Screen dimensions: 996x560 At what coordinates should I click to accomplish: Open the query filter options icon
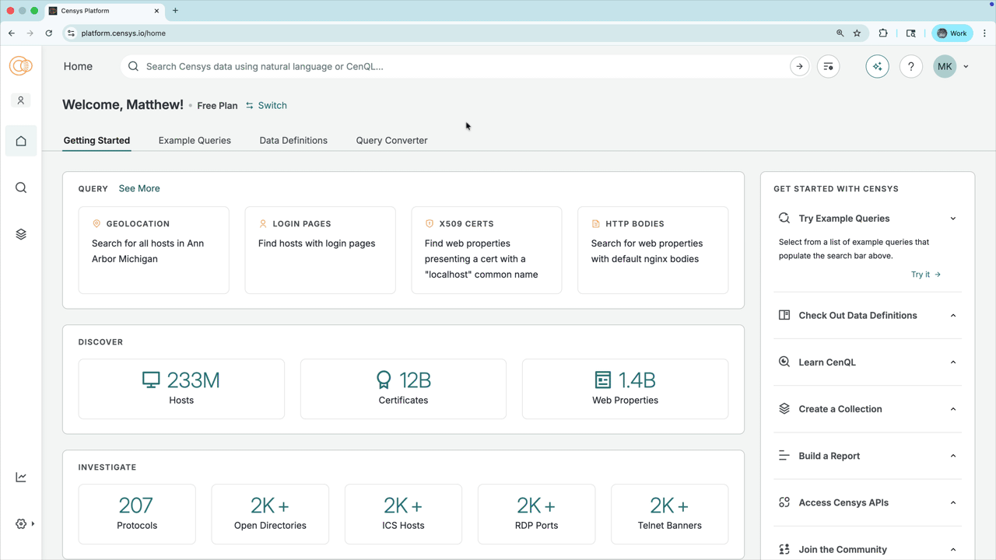828,66
